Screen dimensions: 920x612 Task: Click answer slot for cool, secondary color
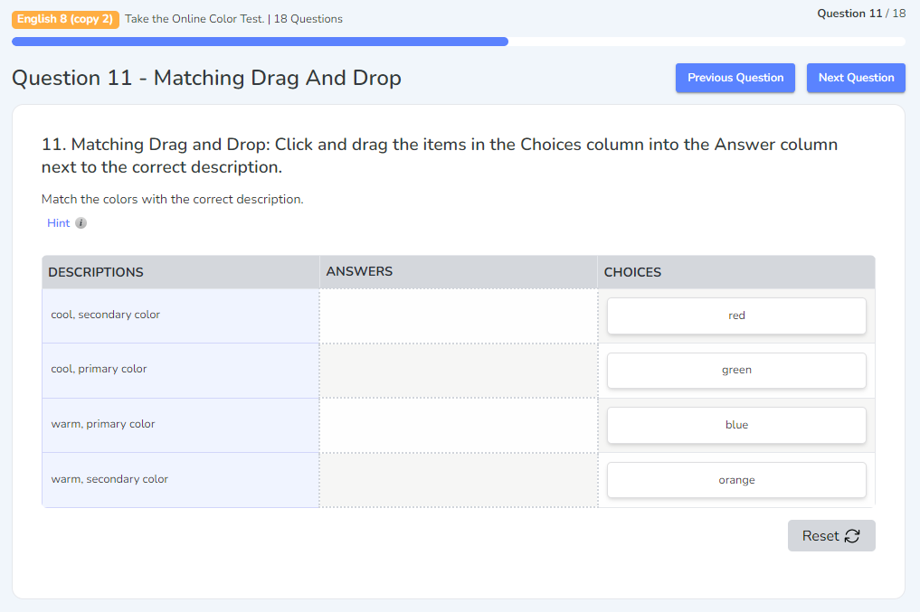coord(459,316)
